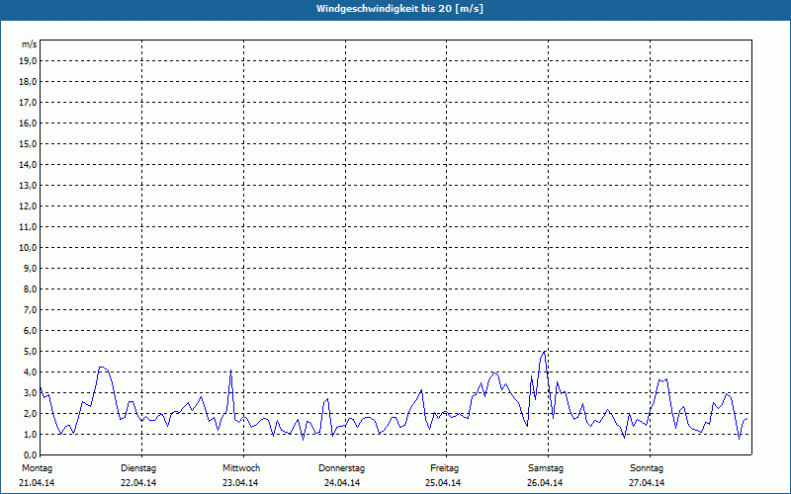
Task: Select the date 27.04.14
Action: click(x=647, y=483)
